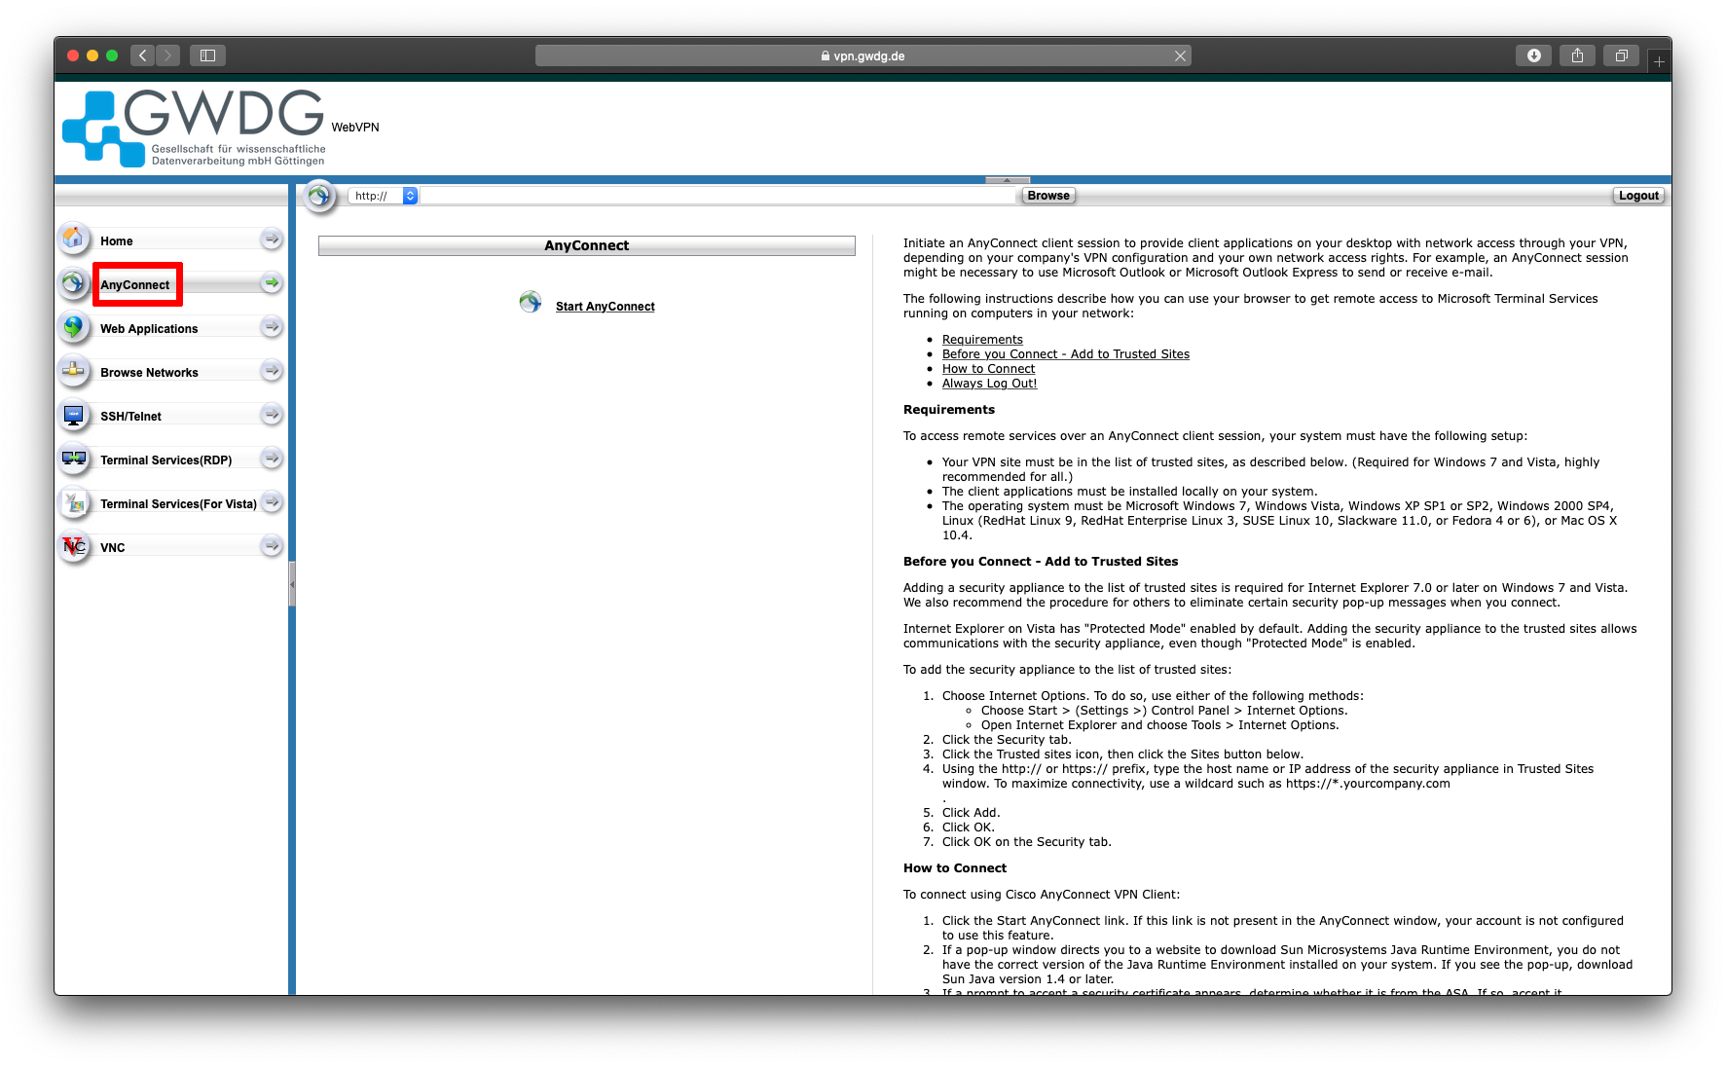Click the Before you Connect section heading
The image size is (1726, 1067).
pyautogui.click(x=1041, y=562)
